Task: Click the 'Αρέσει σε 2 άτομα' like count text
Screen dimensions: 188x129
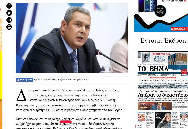Action: [x=61, y=80]
